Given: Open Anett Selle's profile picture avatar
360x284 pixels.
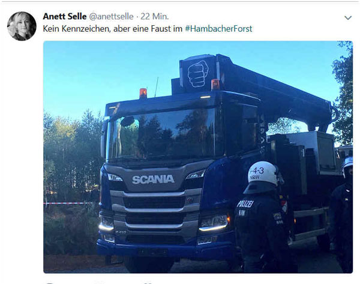Looking at the screenshot, I should [22, 26].
